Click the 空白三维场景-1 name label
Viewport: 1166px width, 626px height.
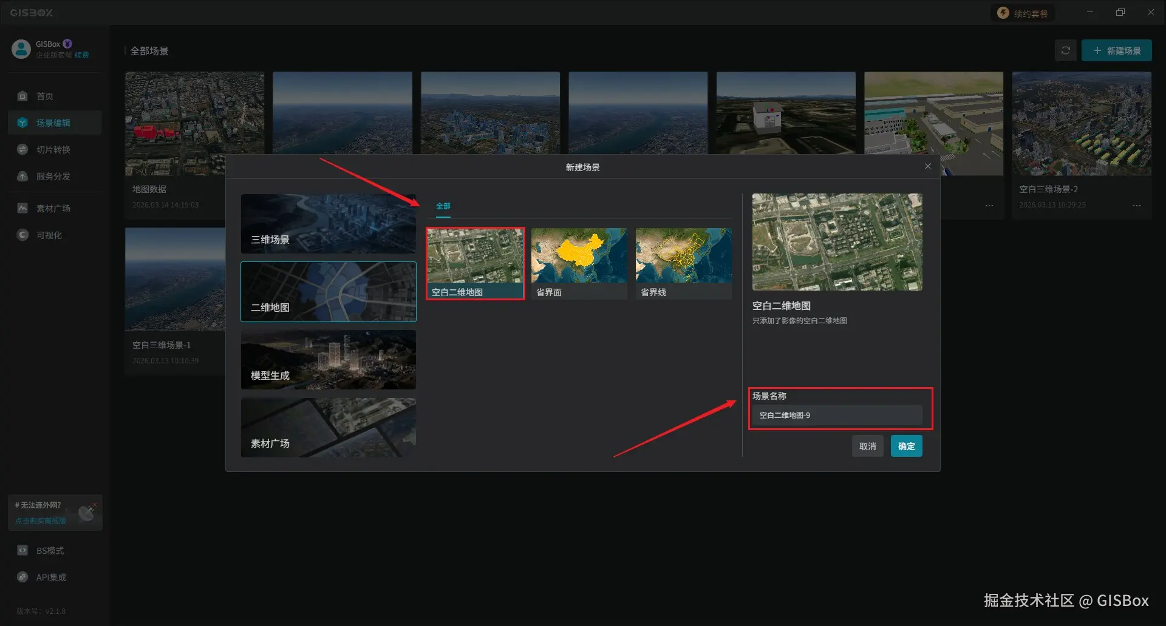pos(162,345)
